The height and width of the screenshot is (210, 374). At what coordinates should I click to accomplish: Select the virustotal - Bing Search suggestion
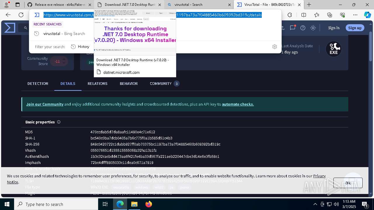[x=64, y=34]
